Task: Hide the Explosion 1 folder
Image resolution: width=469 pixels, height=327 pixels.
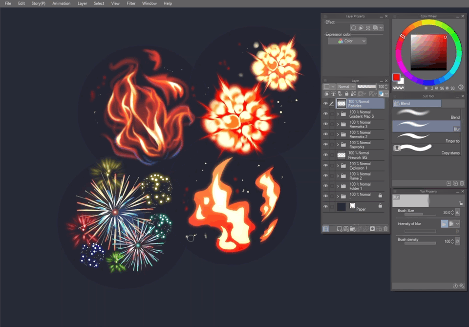Action: pyautogui.click(x=326, y=166)
